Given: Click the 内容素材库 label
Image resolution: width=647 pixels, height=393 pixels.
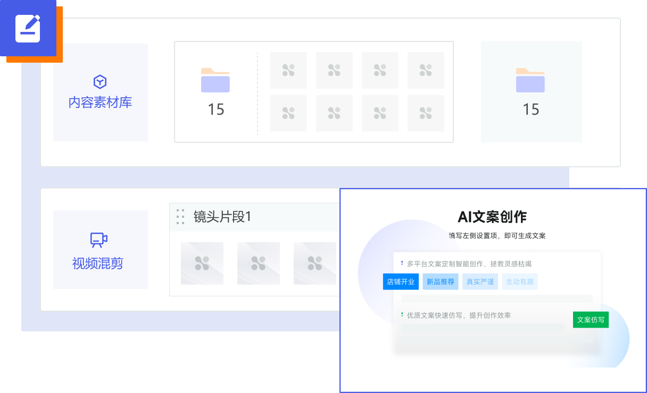Looking at the screenshot, I should click(100, 102).
